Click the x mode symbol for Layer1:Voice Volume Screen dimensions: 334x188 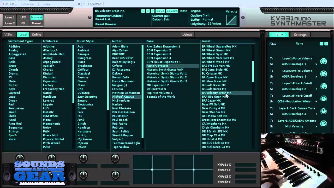(x=316, y=64)
